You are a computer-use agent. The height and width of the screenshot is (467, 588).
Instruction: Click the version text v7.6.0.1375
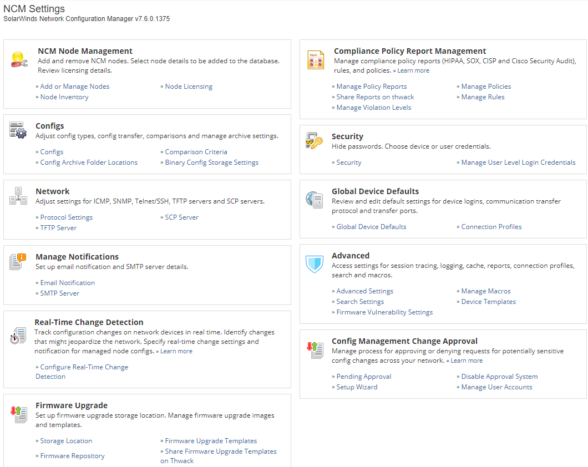click(x=152, y=19)
